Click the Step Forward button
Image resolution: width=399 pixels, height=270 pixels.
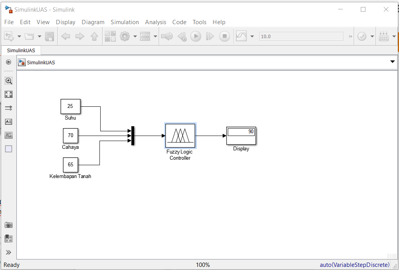(x=210, y=36)
